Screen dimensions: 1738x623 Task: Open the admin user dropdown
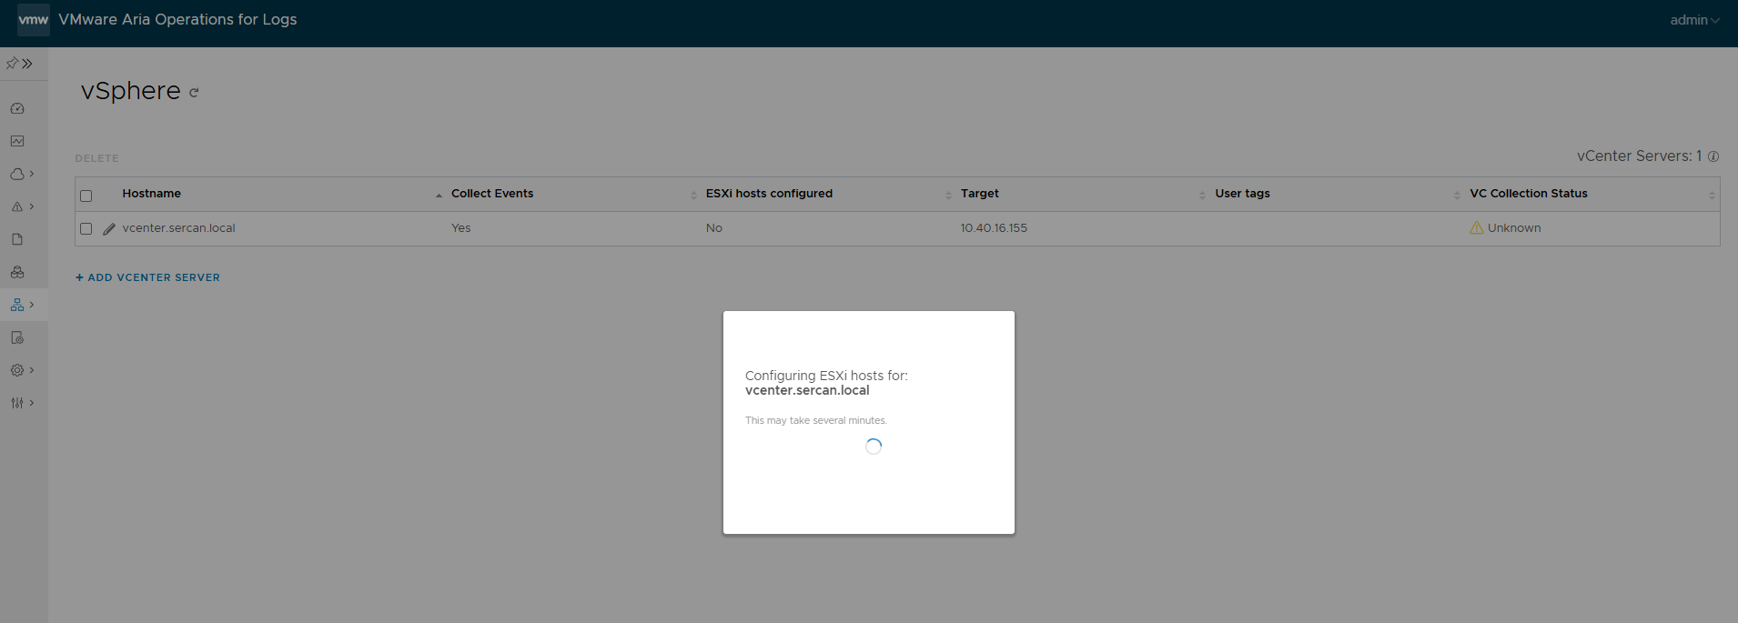pos(1694,20)
